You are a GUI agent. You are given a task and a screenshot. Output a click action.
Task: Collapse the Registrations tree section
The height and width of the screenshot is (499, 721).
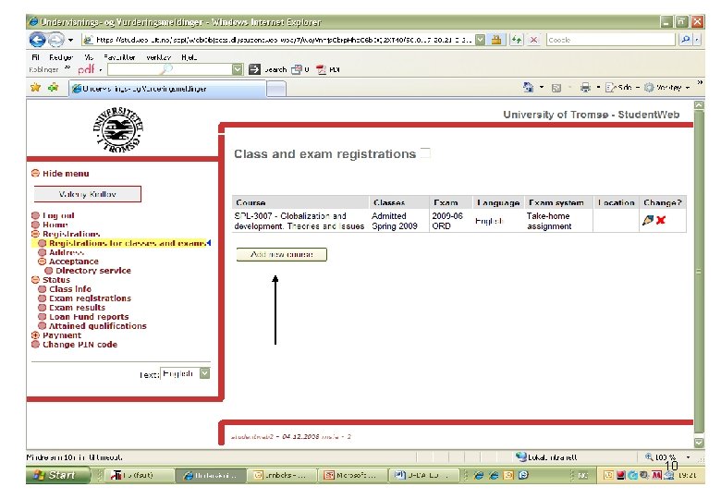click(35, 234)
